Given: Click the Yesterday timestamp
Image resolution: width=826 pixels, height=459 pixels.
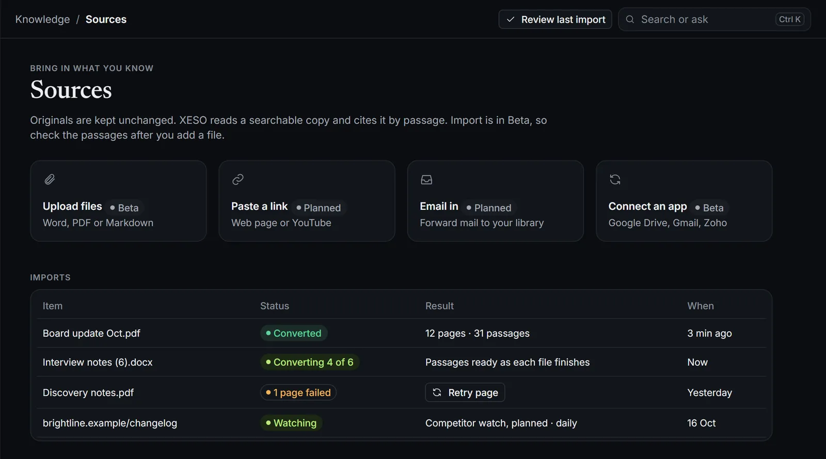Looking at the screenshot, I should click(x=709, y=392).
